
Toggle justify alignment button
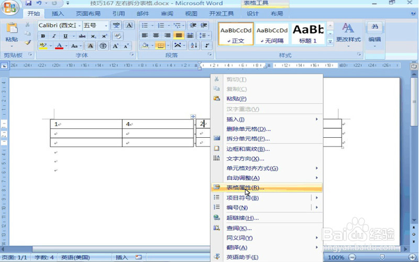pyautogui.click(x=179, y=35)
